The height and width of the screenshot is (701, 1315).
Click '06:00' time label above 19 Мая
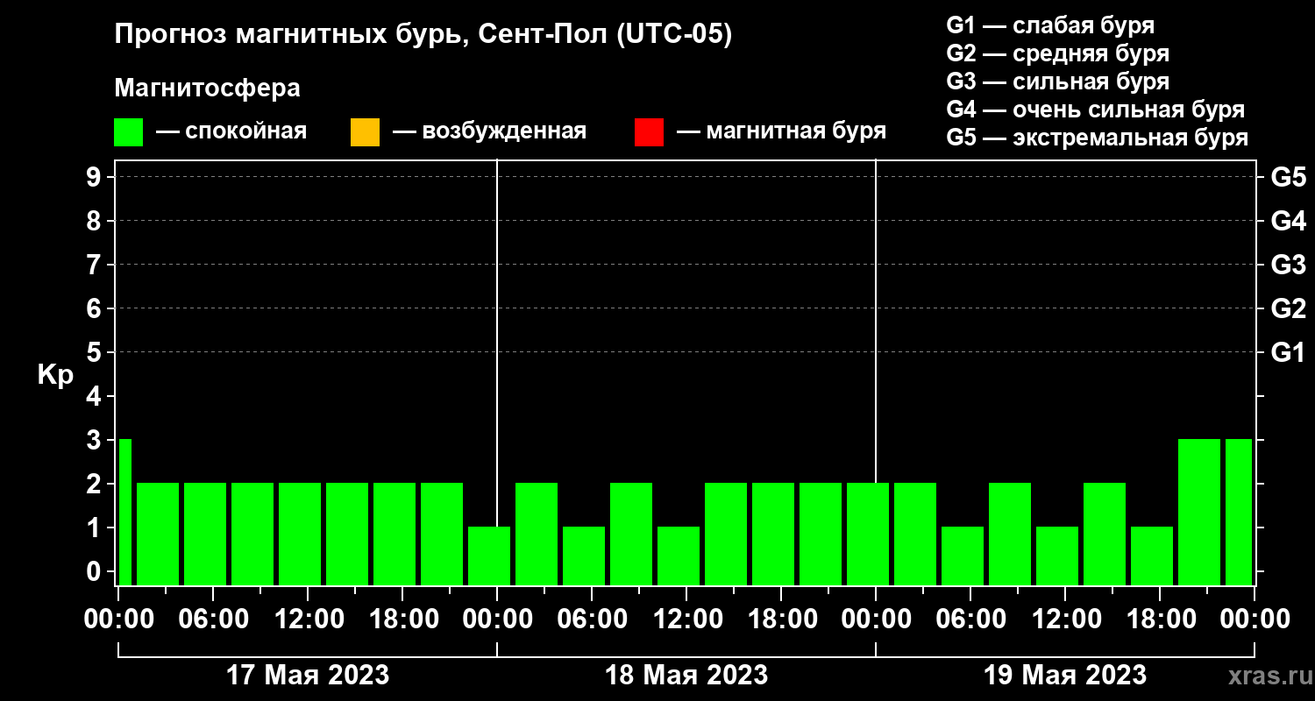pyautogui.click(x=970, y=619)
